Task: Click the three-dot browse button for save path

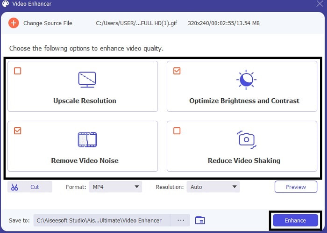Action: pyautogui.click(x=180, y=220)
